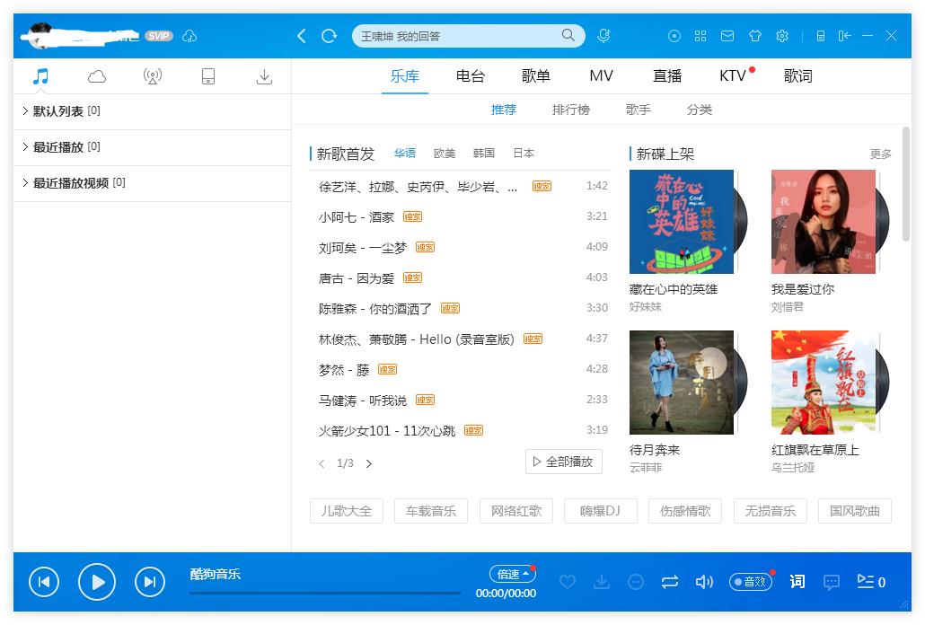
Task: Open the cloud music panel in sidebar
Action: (x=96, y=76)
